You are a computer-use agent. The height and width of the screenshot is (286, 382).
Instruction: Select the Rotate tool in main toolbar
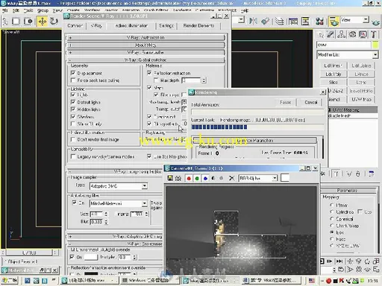(54, 22)
